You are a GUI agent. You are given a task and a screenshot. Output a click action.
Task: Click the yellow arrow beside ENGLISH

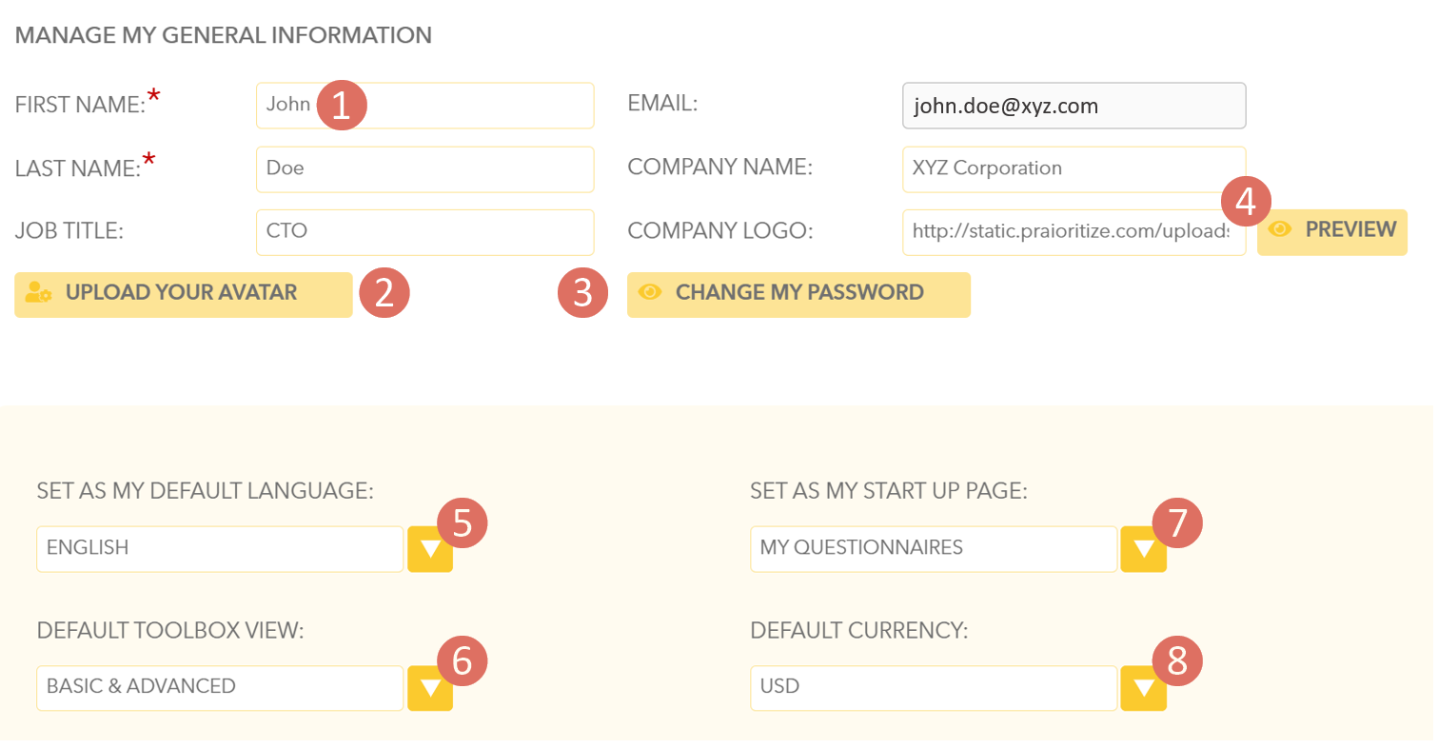(430, 549)
